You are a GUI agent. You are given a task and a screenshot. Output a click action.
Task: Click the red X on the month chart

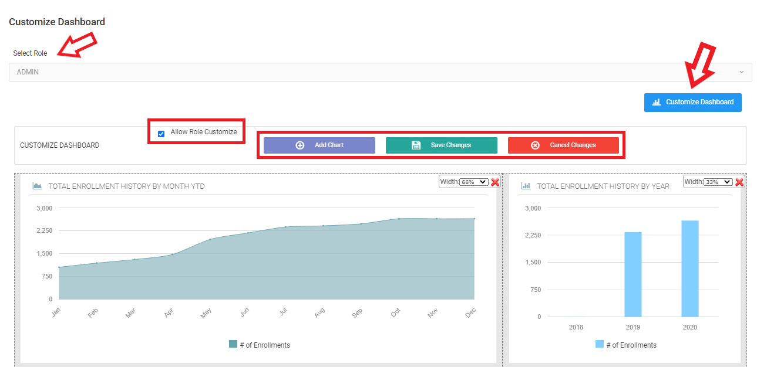click(495, 182)
